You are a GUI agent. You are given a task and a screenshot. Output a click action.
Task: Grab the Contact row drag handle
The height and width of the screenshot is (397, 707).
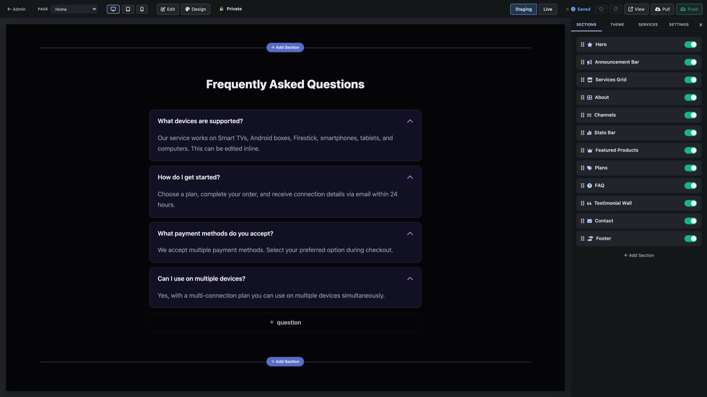tap(582, 221)
